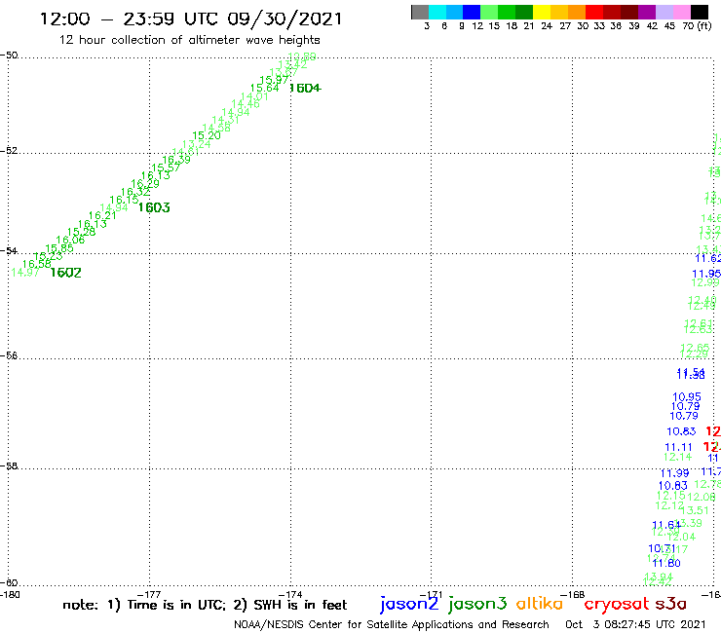
Task: Click the wave height value 16.39
Action: click(x=176, y=160)
